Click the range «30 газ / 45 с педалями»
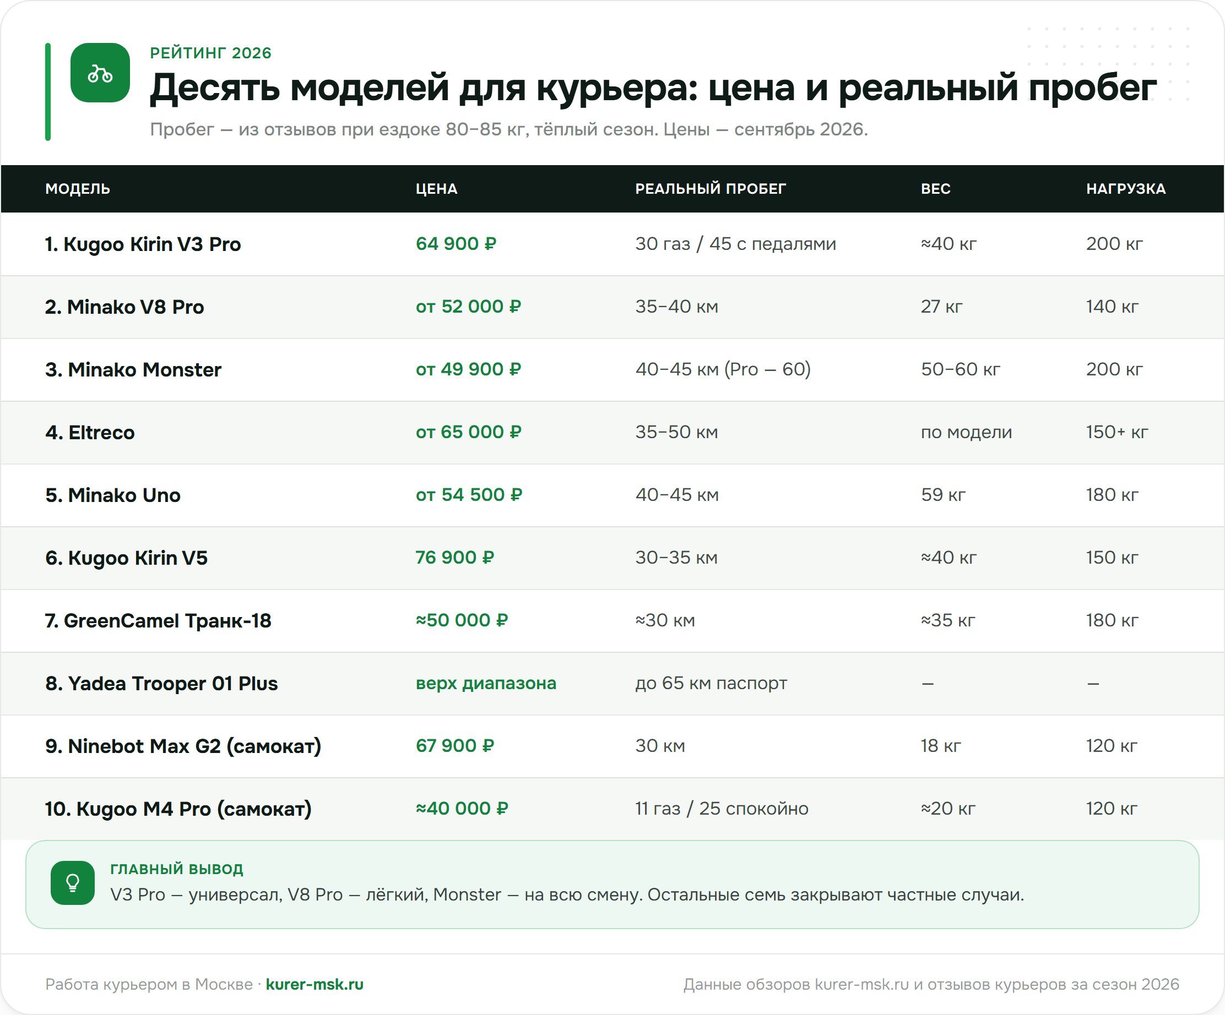 click(735, 244)
